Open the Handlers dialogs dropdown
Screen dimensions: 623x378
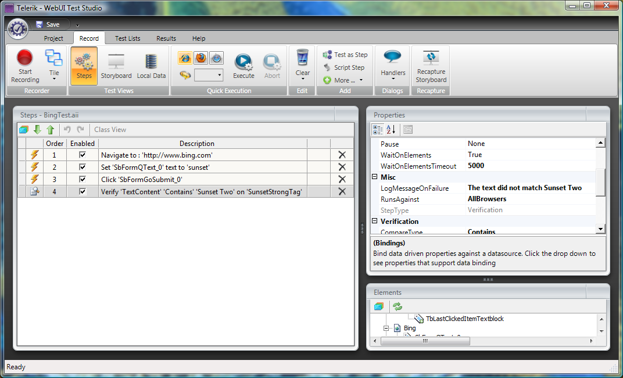[x=393, y=65]
